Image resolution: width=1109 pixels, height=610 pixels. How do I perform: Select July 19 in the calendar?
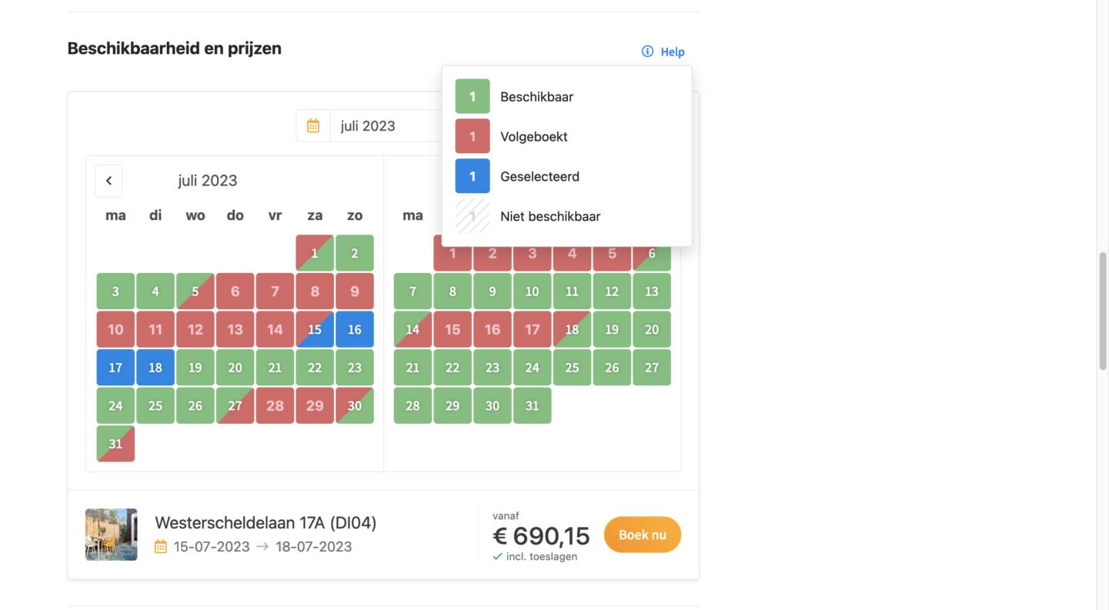(195, 368)
